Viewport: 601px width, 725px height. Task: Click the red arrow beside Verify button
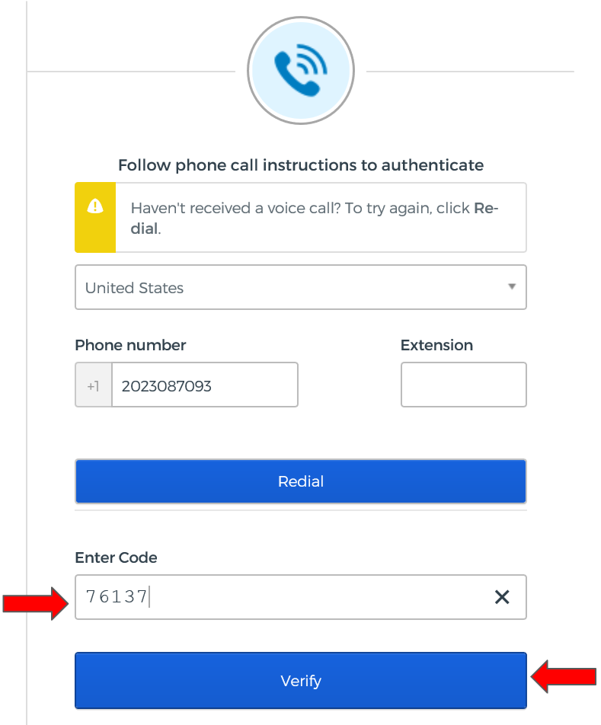(x=564, y=676)
